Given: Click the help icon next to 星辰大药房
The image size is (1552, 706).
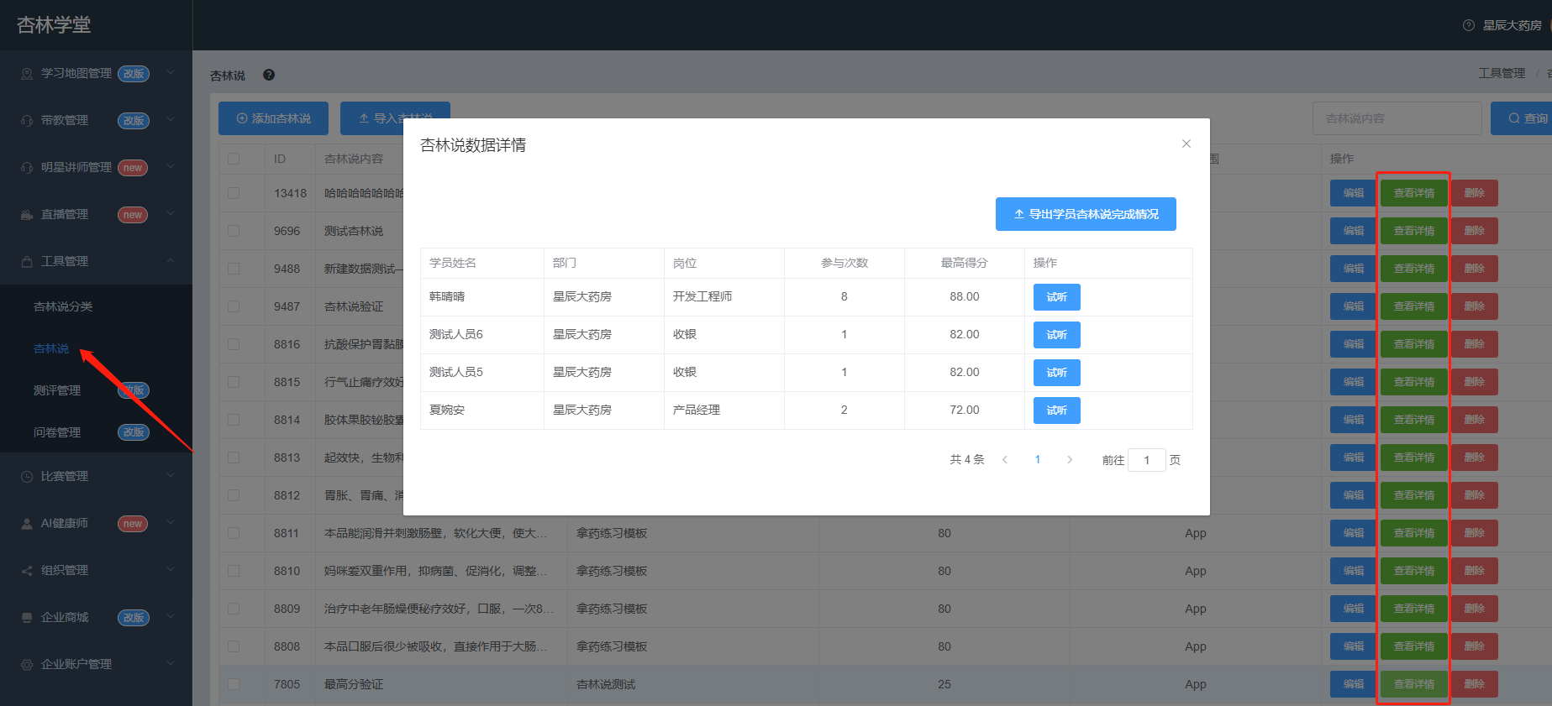Looking at the screenshot, I should (1469, 25).
